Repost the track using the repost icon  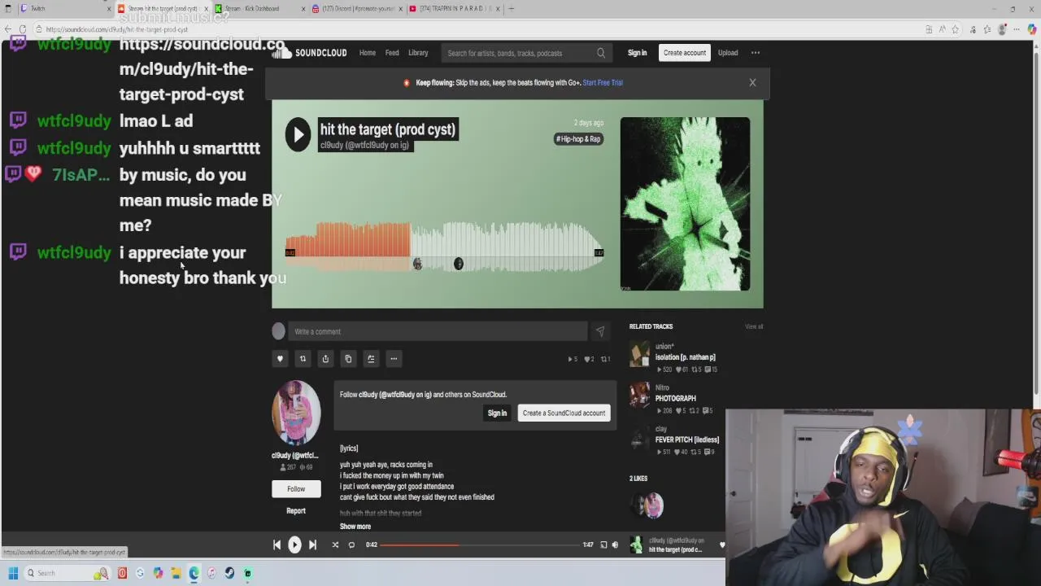pyautogui.click(x=303, y=359)
